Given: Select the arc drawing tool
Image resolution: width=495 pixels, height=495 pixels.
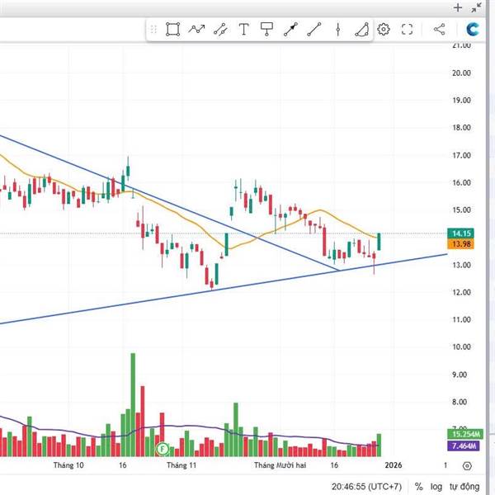Looking at the screenshot, I should point(361,30).
